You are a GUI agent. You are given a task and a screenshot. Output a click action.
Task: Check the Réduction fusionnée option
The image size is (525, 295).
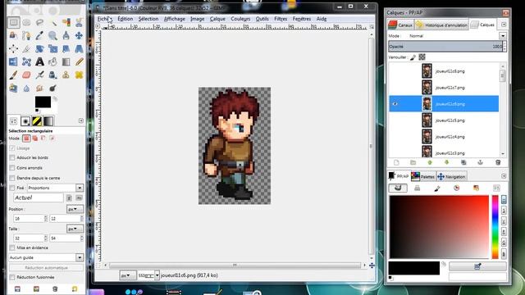tap(12, 277)
